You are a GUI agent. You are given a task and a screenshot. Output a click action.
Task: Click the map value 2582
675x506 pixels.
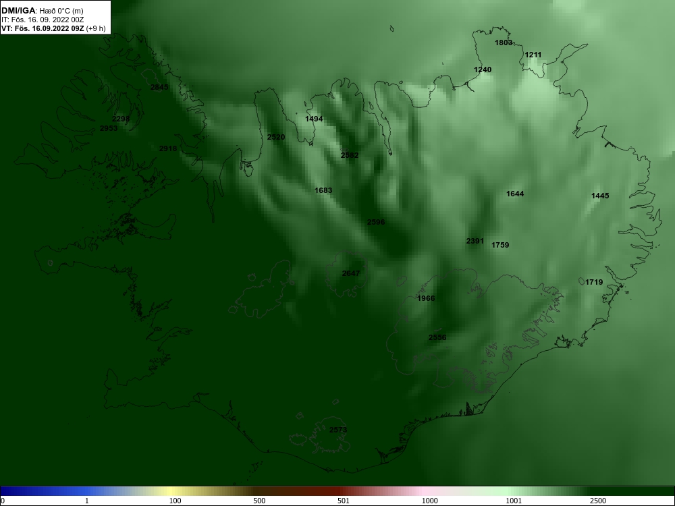tap(350, 155)
